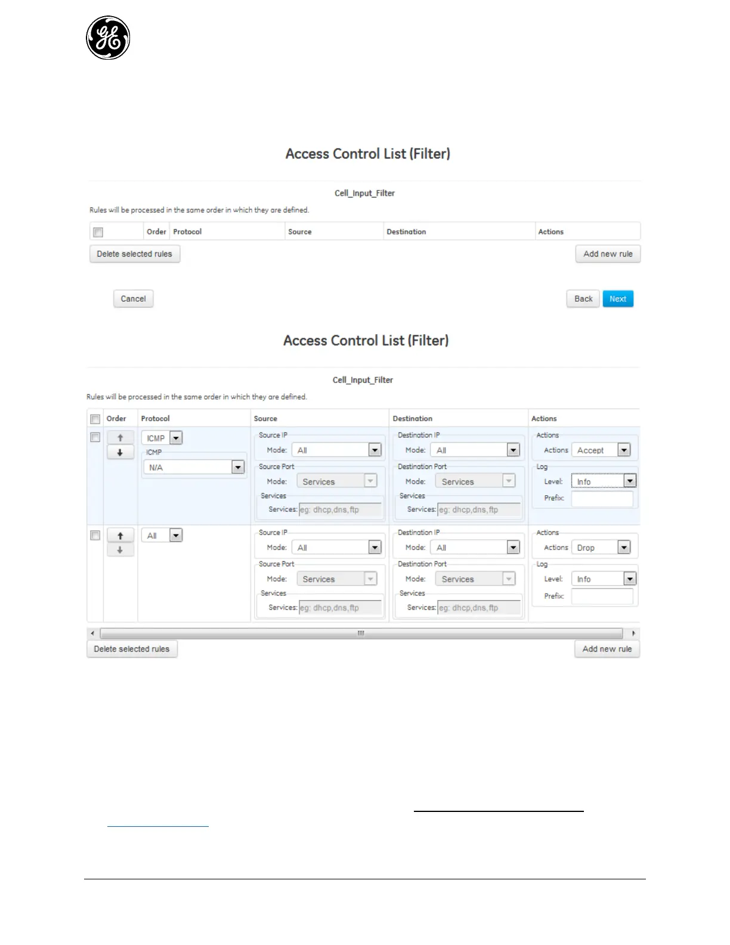This screenshot has height=945, width=730.
Task: Select the Drop rule checkbox
Action: pos(95,535)
